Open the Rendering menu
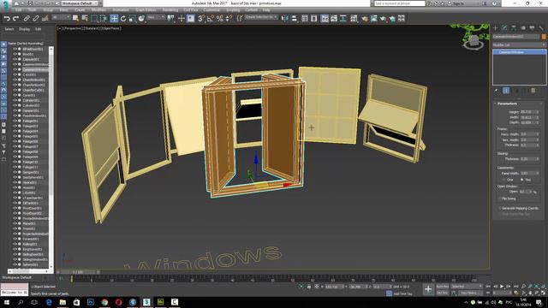 (x=170, y=10)
